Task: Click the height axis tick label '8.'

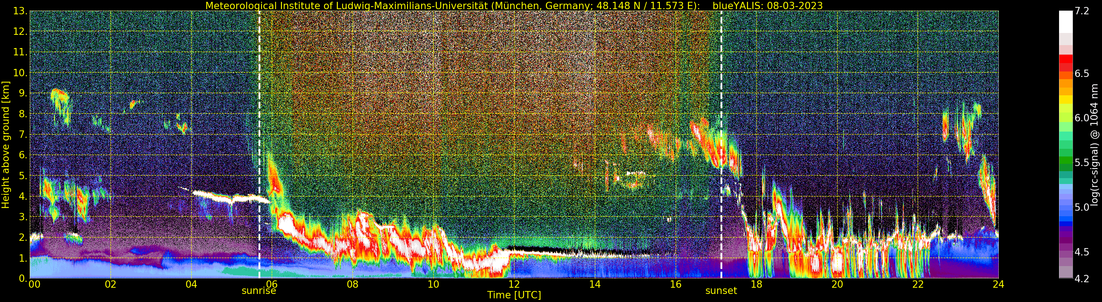Action: [23, 114]
